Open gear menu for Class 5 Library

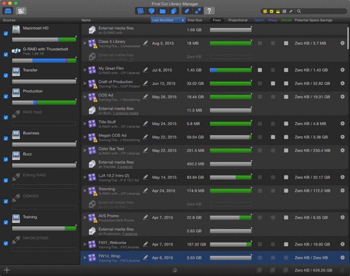coord(342,43)
